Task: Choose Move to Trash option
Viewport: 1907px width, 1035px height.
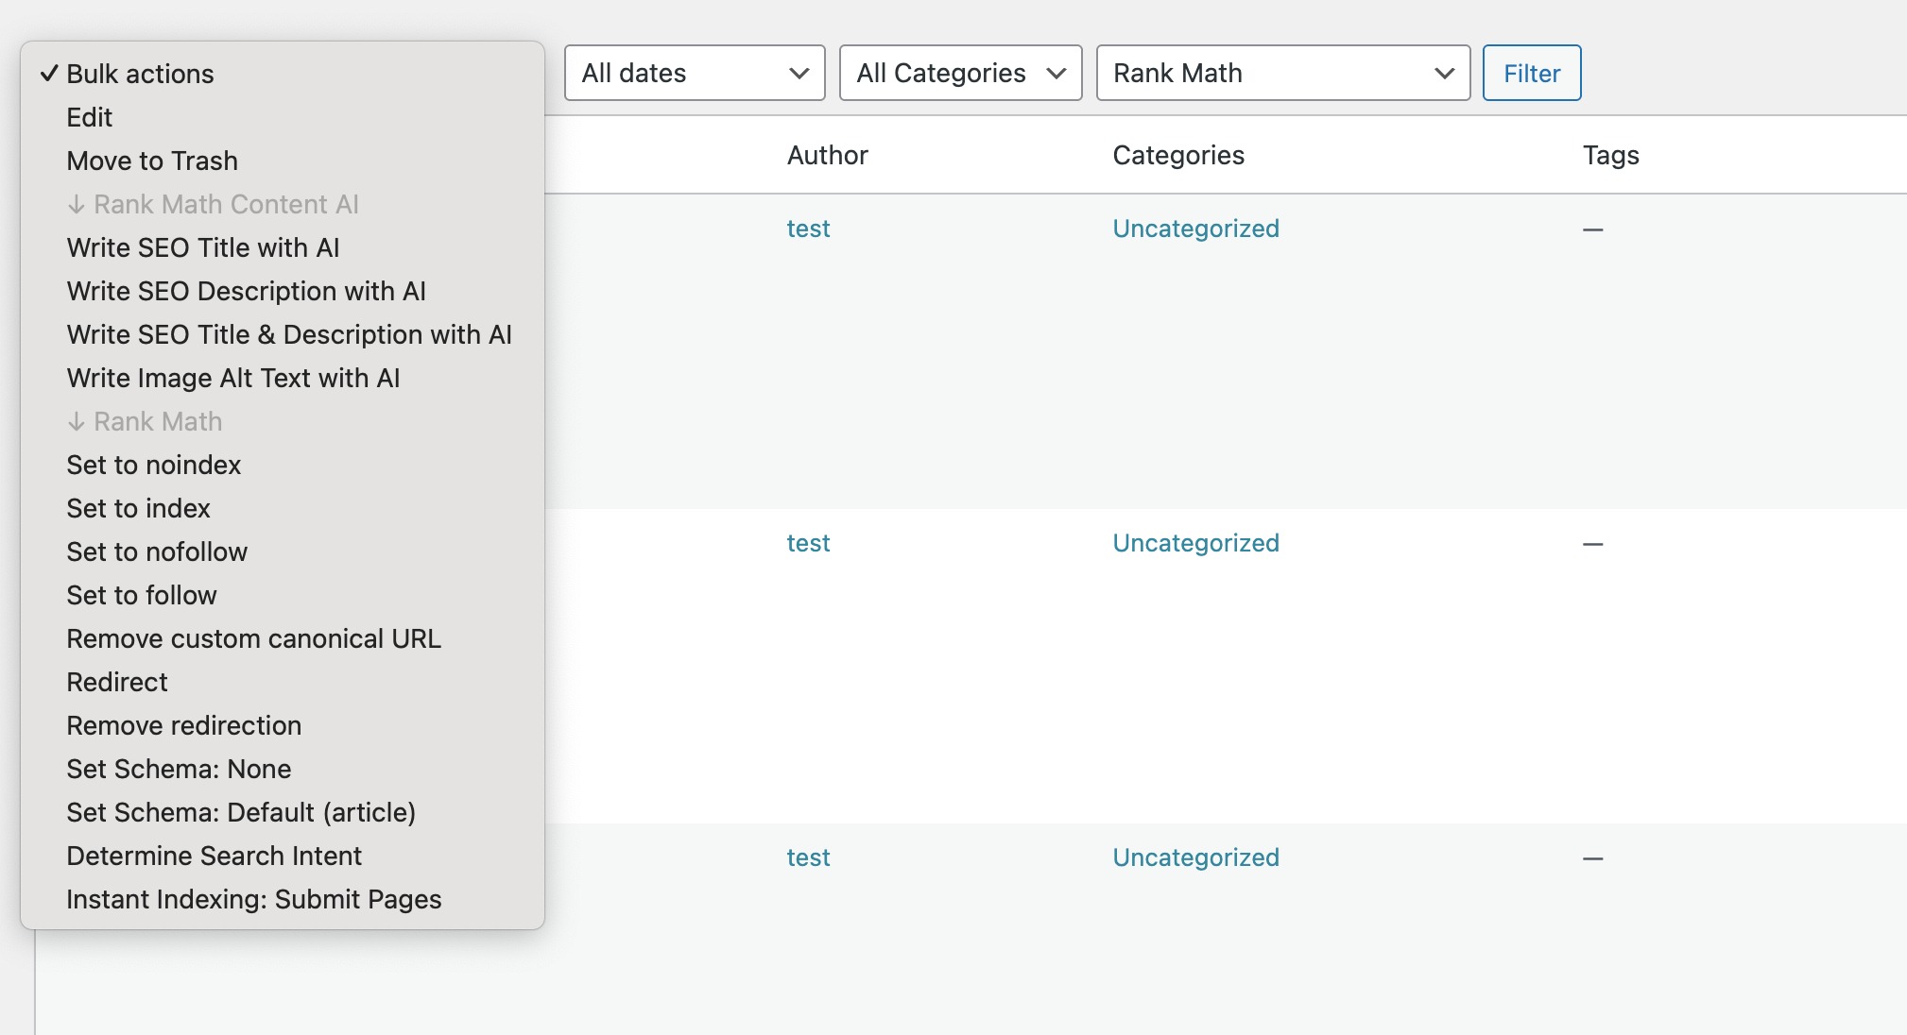Action: [x=152, y=161]
